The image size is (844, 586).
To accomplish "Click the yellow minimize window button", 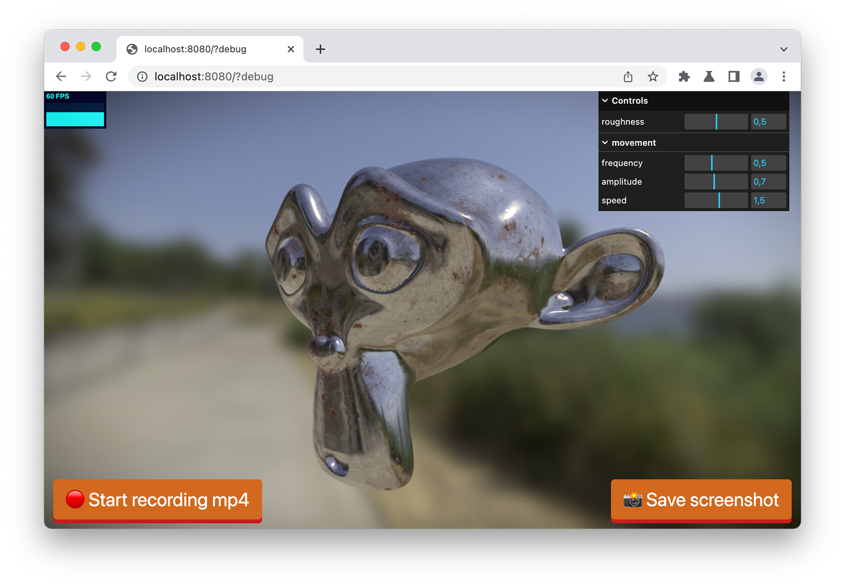I will (x=80, y=47).
